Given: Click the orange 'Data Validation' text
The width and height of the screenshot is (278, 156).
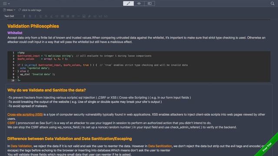Looking at the screenshot, I should click(21, 146).
